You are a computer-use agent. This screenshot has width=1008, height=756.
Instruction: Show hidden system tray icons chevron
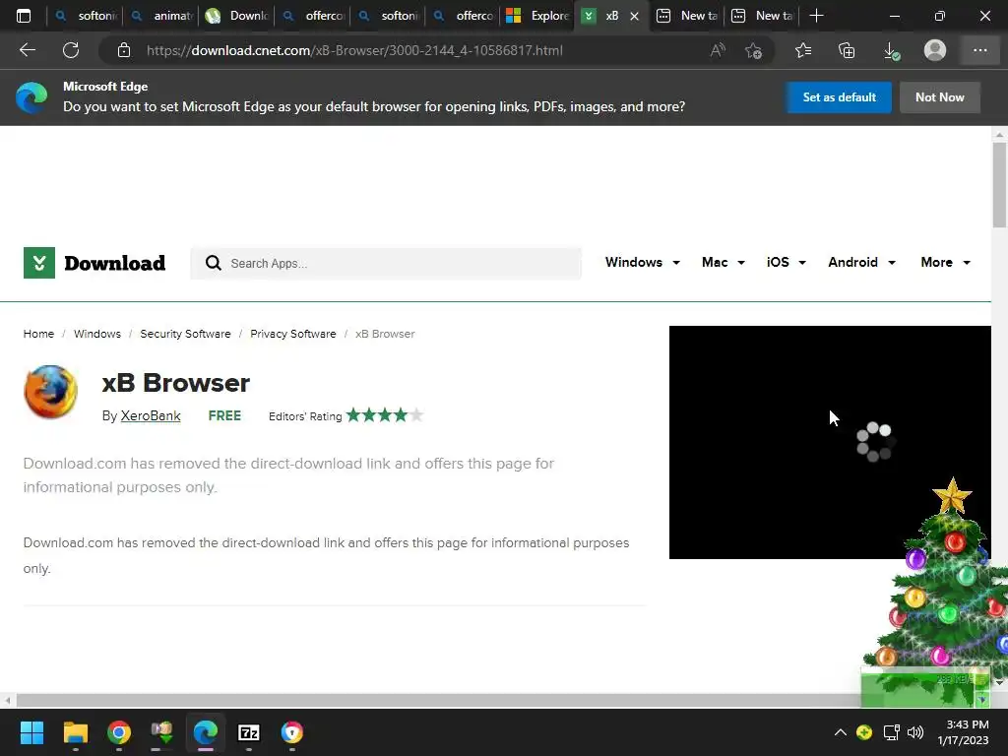coord(841,732)
